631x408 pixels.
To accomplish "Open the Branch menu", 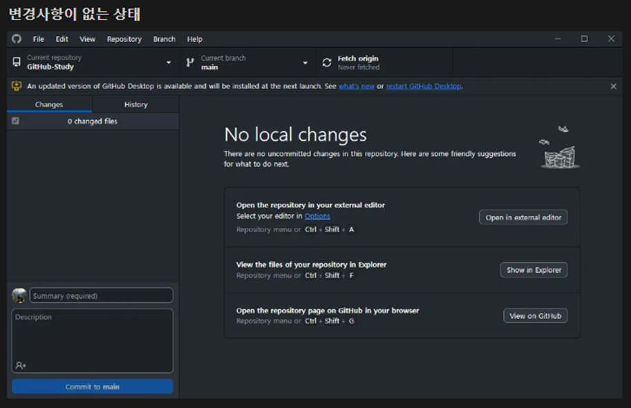I will [x=164, y=39].
